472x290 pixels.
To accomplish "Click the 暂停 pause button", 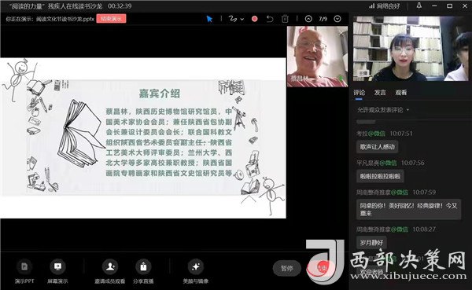I will (287, 268).
